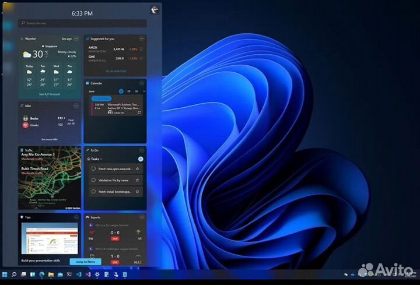Select Wed in weather forecast

pyautogui.click(x=56, y=76)
